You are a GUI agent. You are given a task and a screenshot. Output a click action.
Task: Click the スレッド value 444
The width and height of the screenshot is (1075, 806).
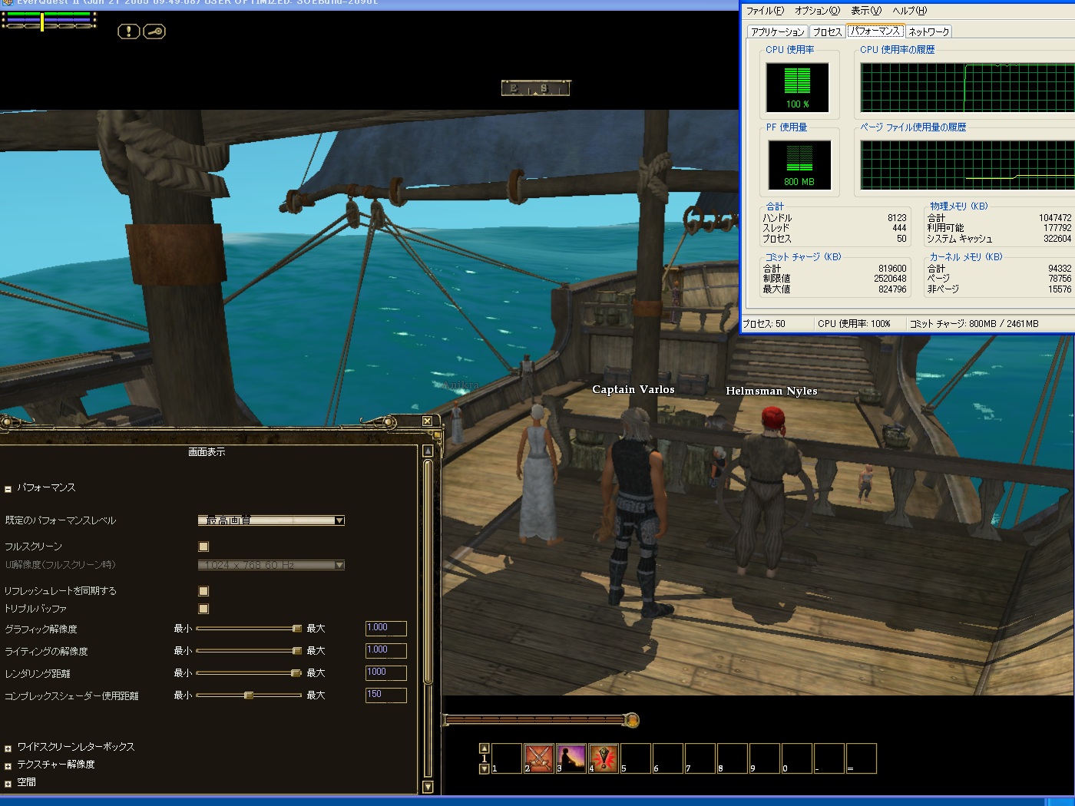click(899, 228)
